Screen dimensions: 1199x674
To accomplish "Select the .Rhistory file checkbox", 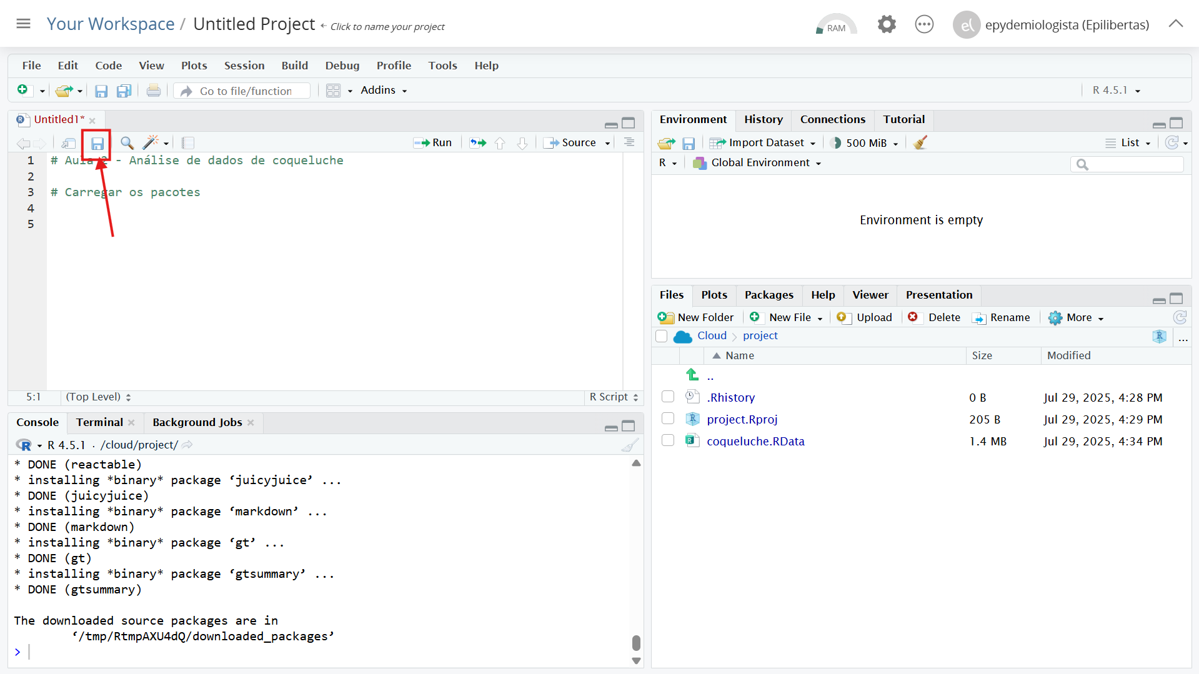I will [x=668, y=397].
